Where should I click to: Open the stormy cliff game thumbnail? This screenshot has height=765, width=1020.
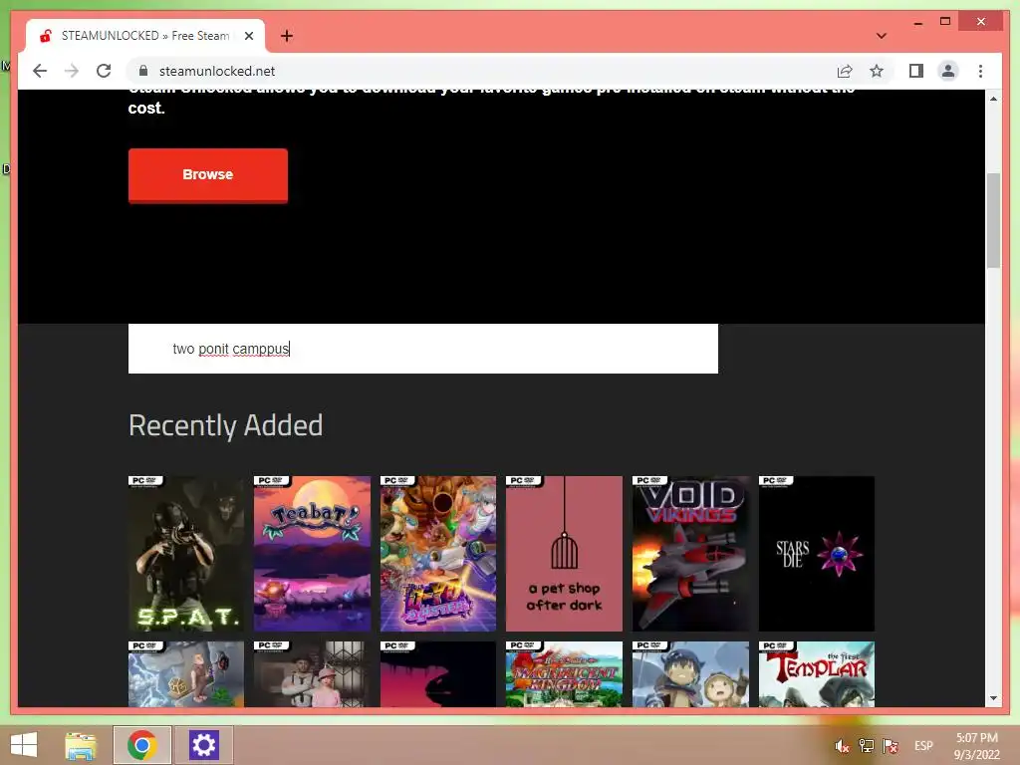coord(186,674)
